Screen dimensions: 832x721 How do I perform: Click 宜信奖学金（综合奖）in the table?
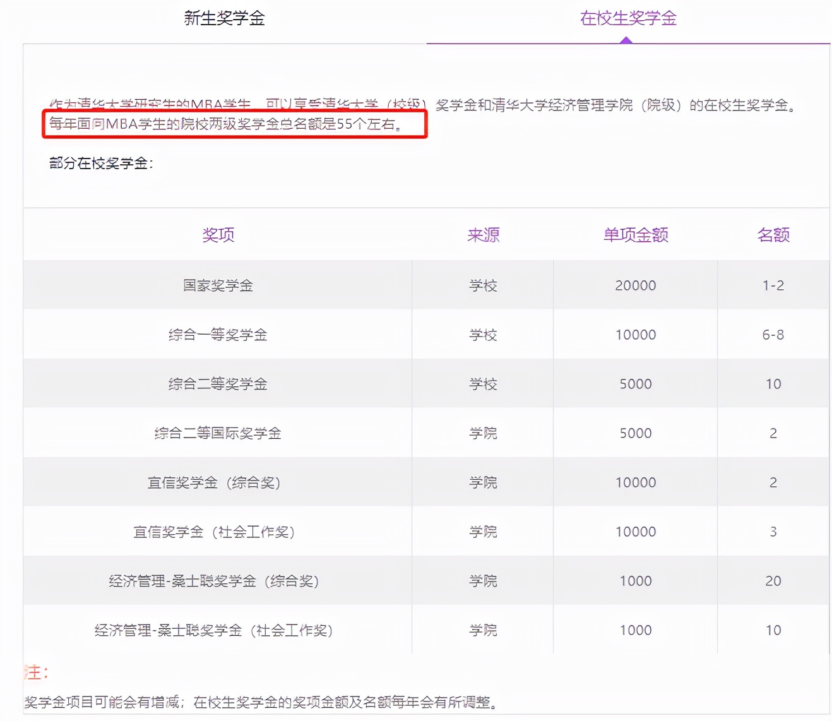[x=218, y=482]
